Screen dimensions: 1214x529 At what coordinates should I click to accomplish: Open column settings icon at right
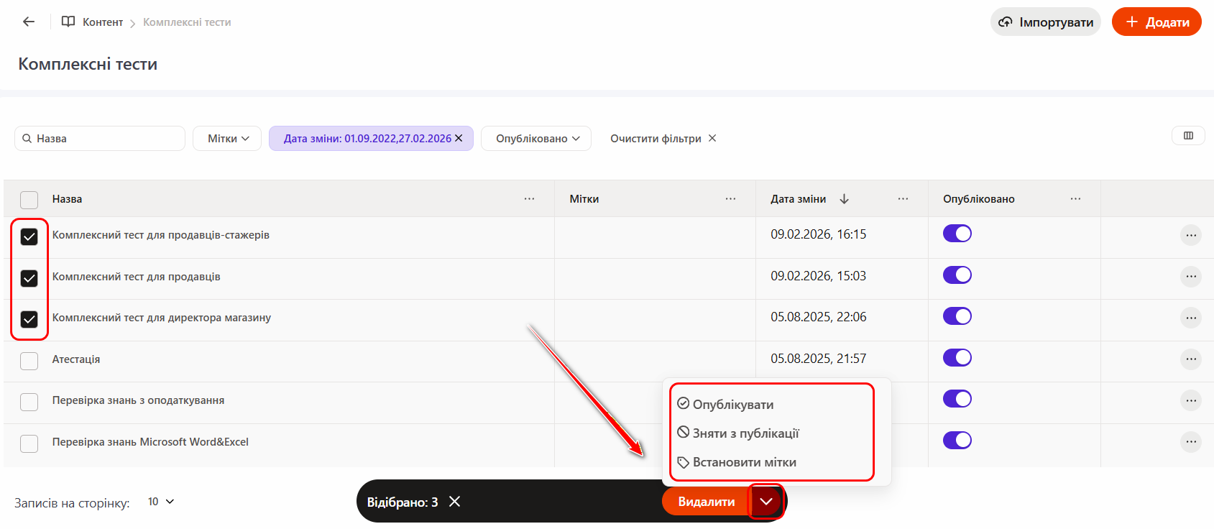(1188, 136)
